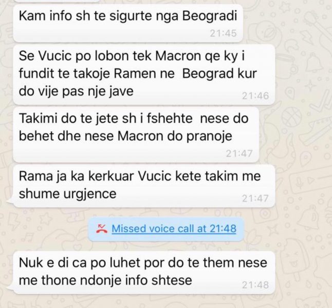
Task: Select the message starting 'Nuk e di ca po luhet'
Action: pos(144,273)
